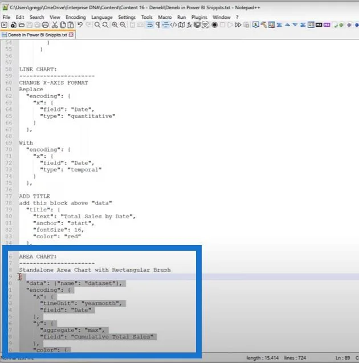Click the length : 15,414 status bar field
This screenshot has height=363, width=359.
[262, 358]
